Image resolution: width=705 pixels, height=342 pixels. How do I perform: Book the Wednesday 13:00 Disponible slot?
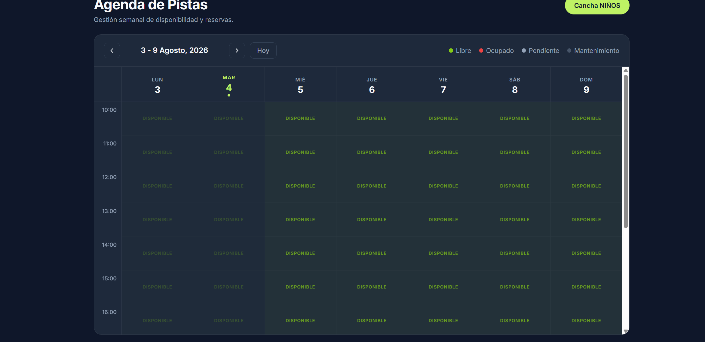point(300,220)
